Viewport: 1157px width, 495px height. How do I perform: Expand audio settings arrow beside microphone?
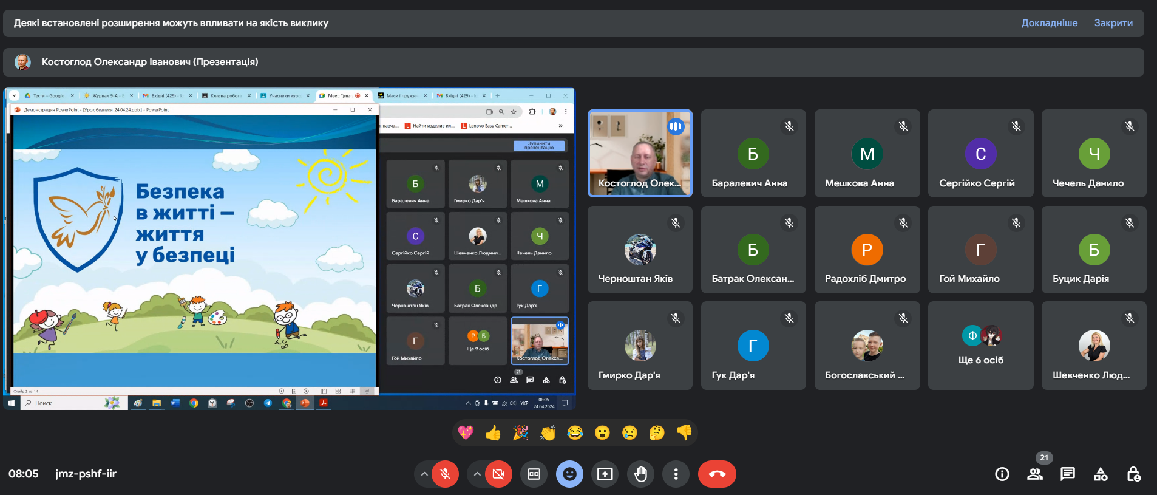(x=424, y=474)
